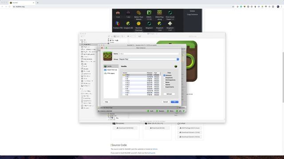Open the Build guide link
Image resolution: width=284 pixels, height=159 pixels.
(x=151, y=153)
